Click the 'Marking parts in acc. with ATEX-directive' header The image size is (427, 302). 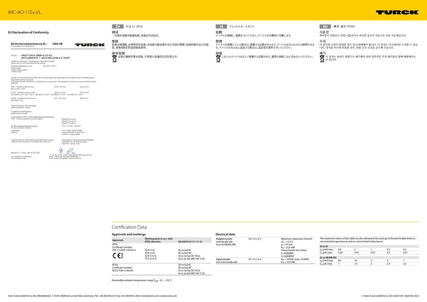(159, 240)
